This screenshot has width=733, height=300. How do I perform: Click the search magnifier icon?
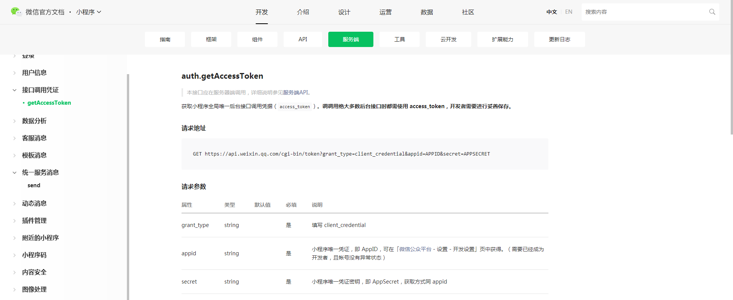712,12
